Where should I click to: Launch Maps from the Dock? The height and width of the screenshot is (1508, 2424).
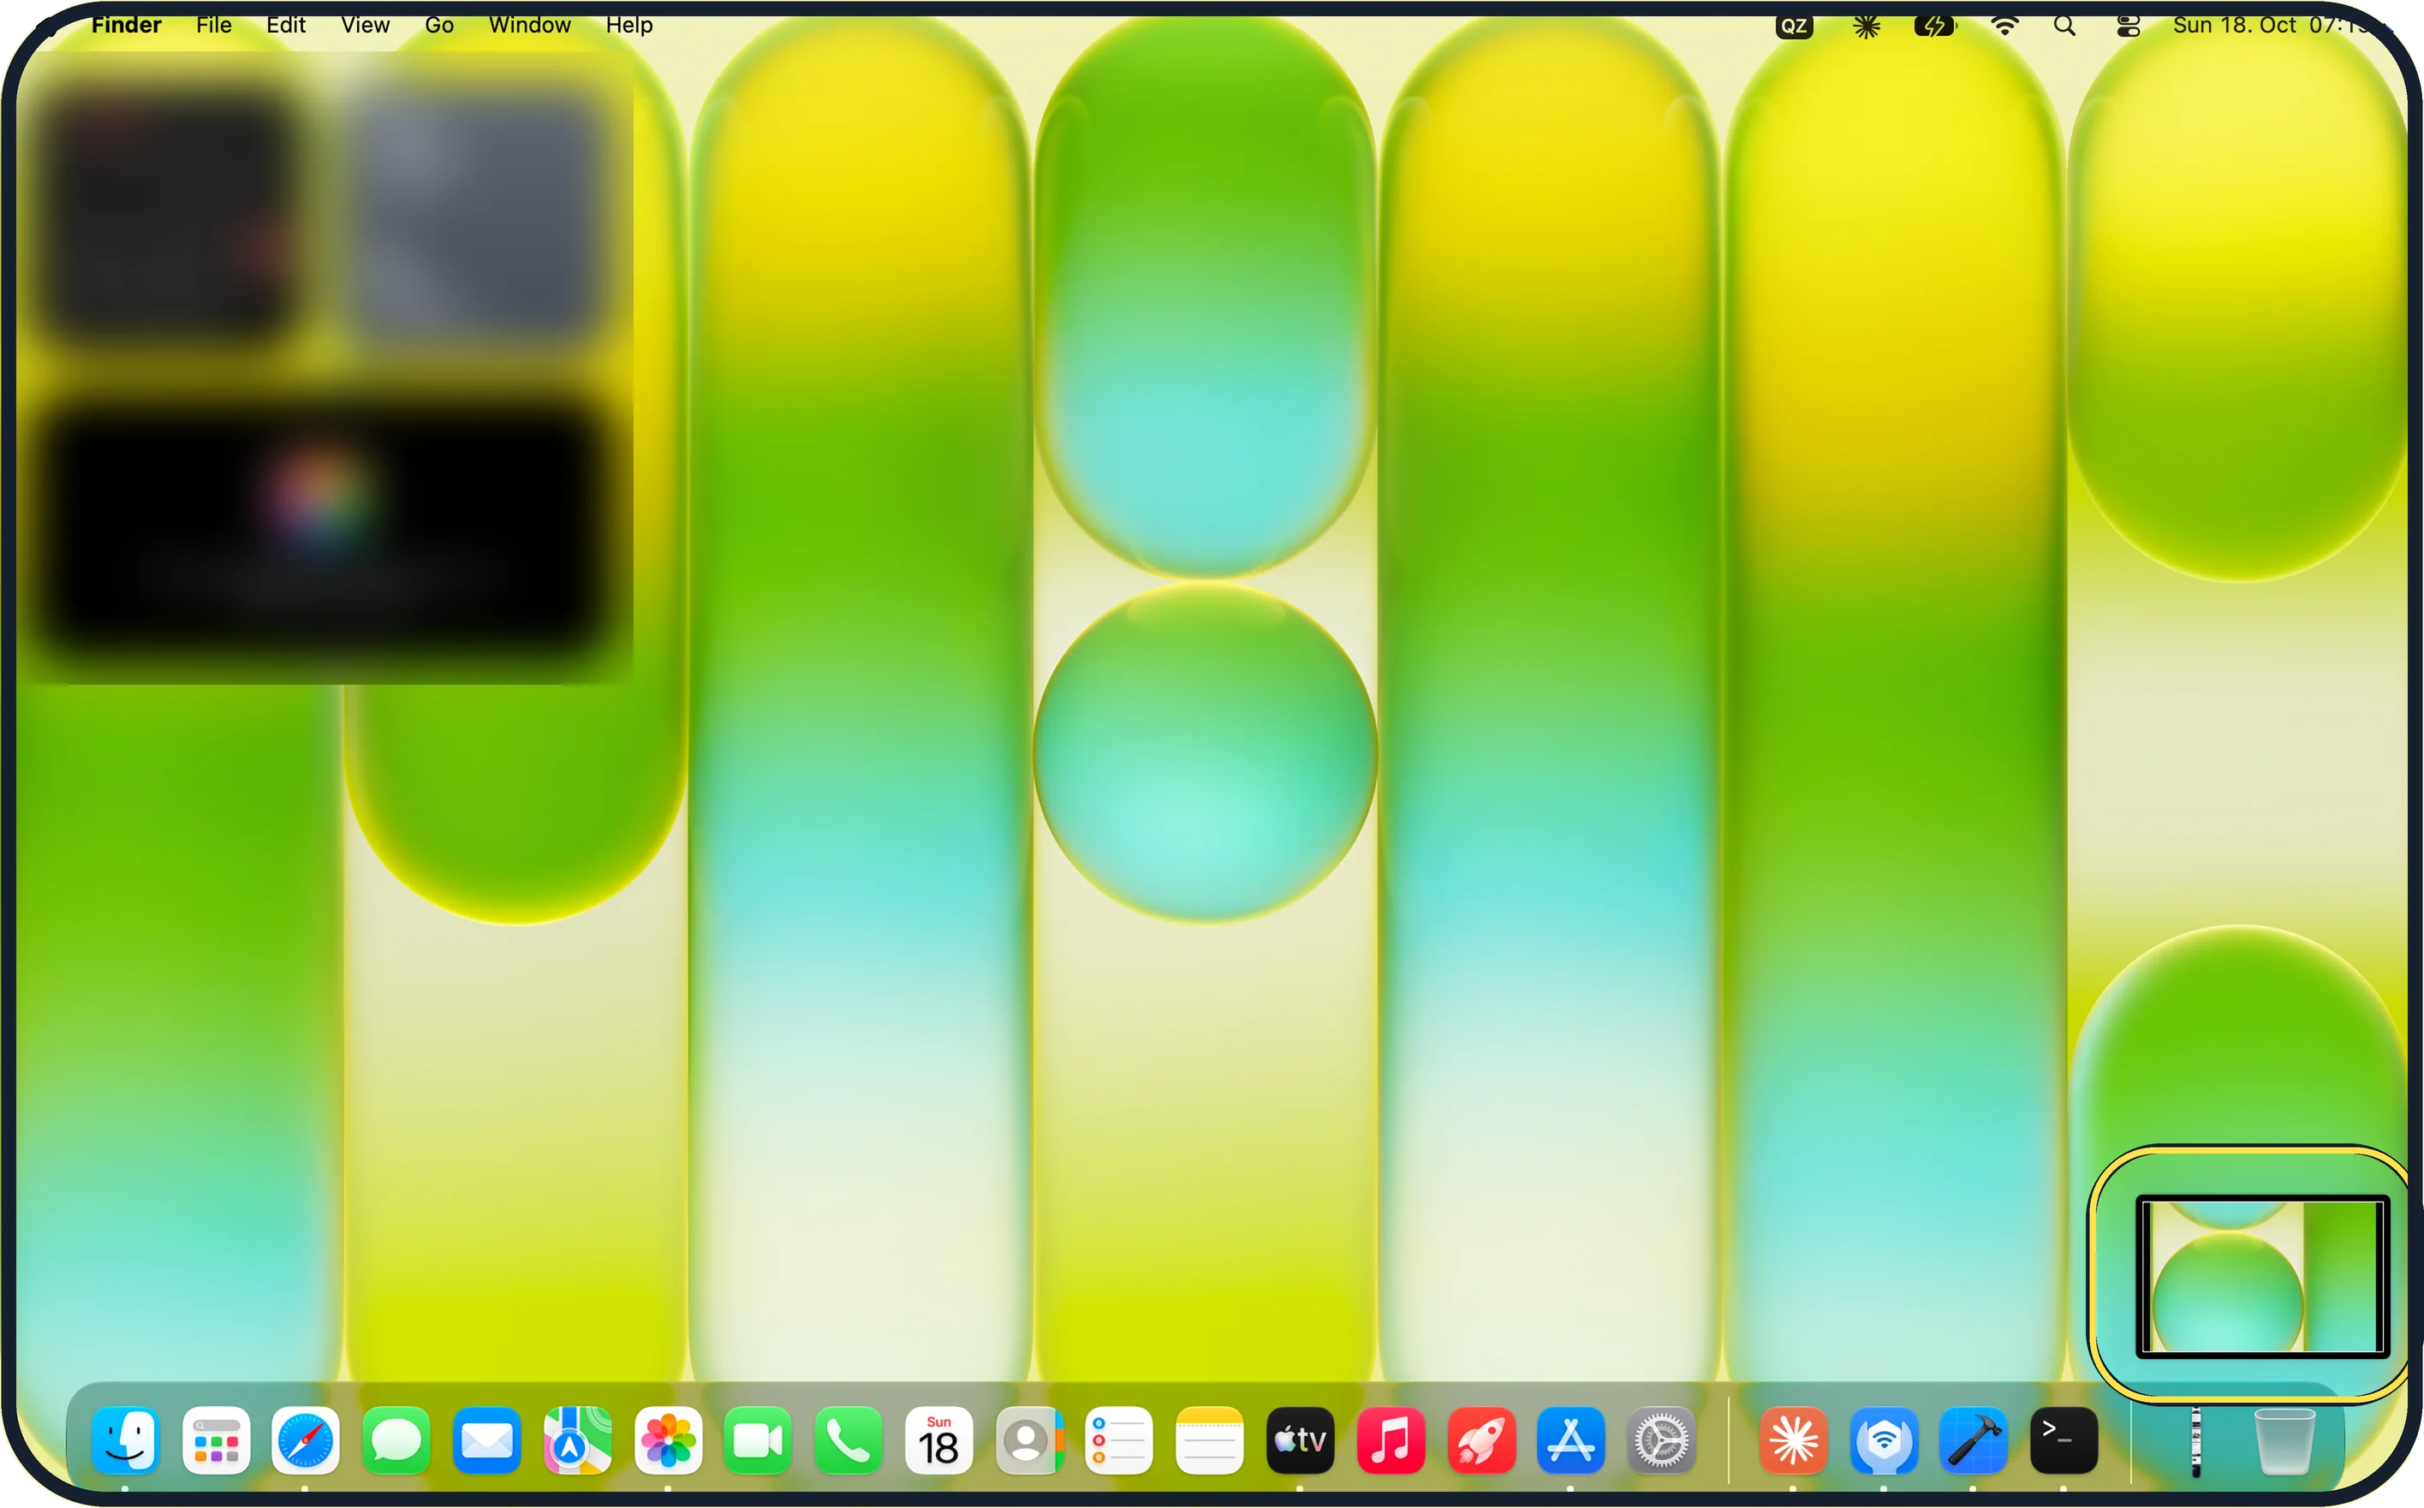[578, 1440]
